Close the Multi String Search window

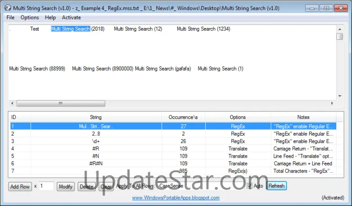pos(341,8)
